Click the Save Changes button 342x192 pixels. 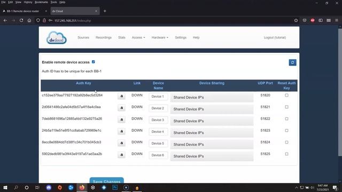click(107, 181)
